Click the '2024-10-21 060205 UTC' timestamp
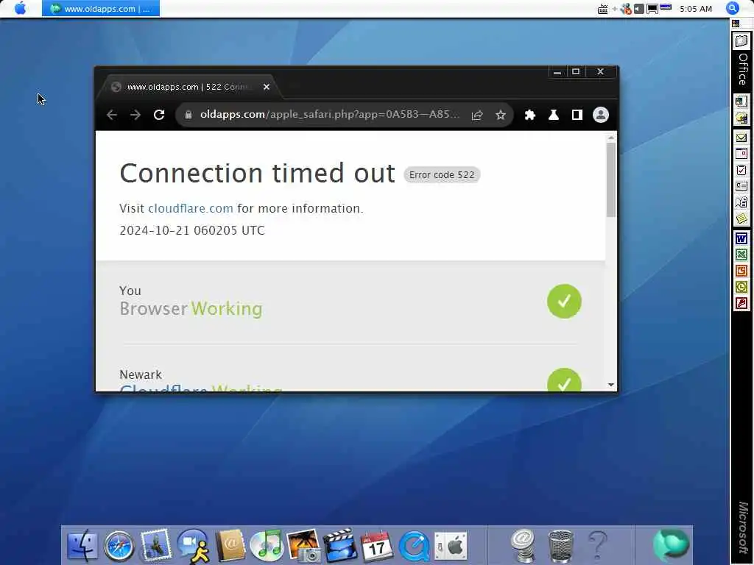Image resolution: width=754 pixels, height=565 pixels. [192, 230]
